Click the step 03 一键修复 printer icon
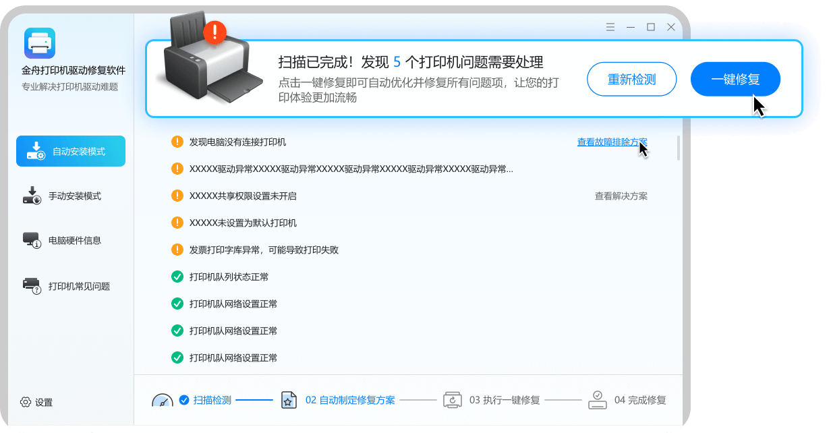The height and width of the screenshot is (433, 831). click(451, 400)
